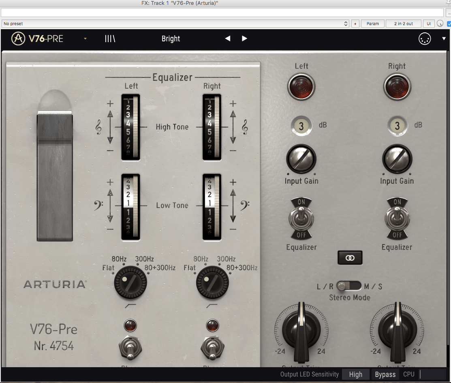The width and height of the screenshot is (451, 383).
Task: Go to the next preset
Action: [x=244, y=39]
